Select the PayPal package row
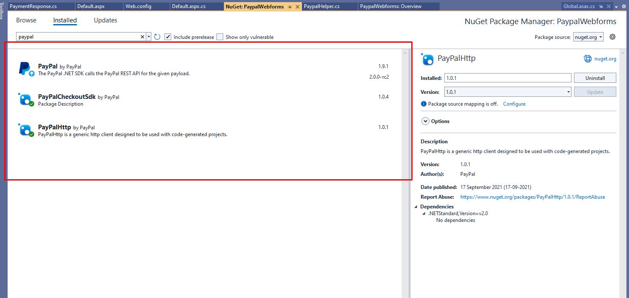This screenshot has width=629, height=298. point(205,70)
